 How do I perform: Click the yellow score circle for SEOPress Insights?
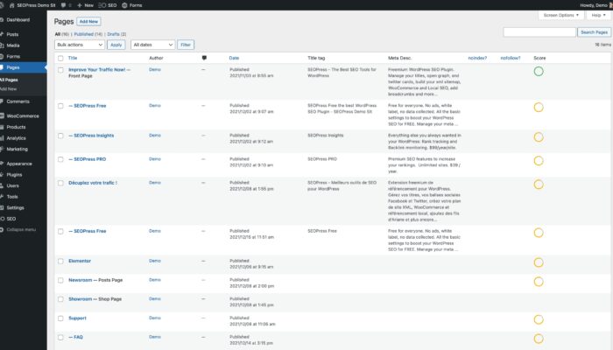pyautogui.click(x=539, y=137)
